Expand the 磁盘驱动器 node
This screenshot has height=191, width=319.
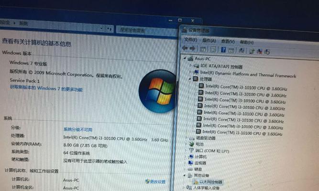pyautogui.click(x=186, y=138)
